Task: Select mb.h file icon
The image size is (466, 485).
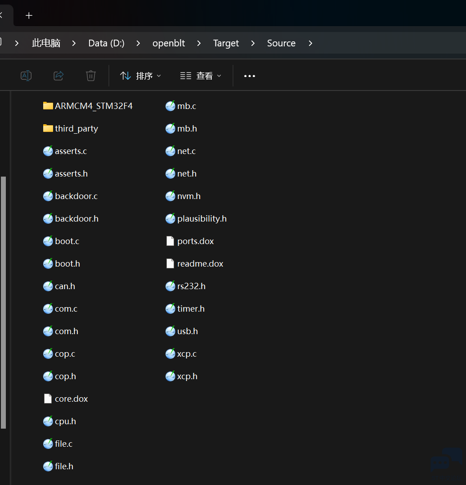Action: 170,128
